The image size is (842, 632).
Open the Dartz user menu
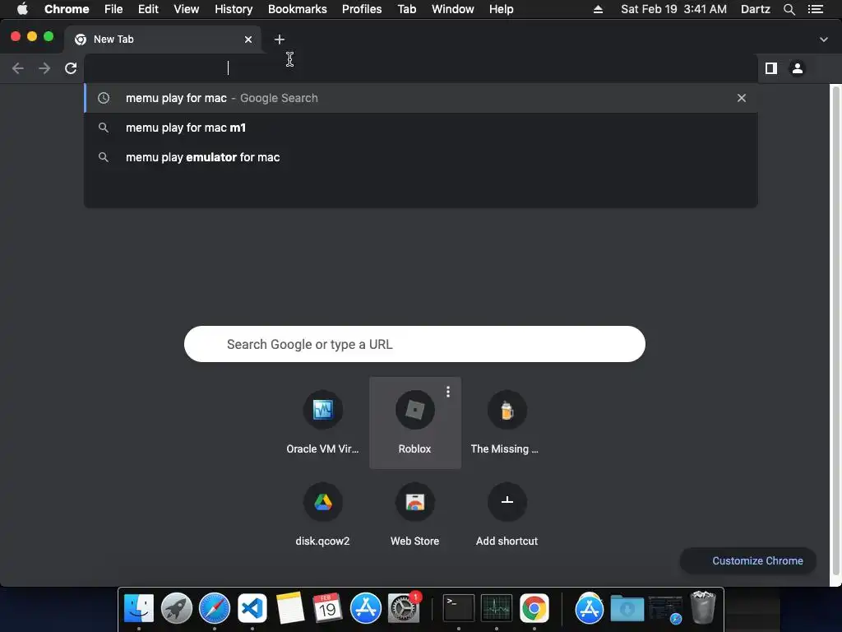pyautogui.click(x=756, y=9)
